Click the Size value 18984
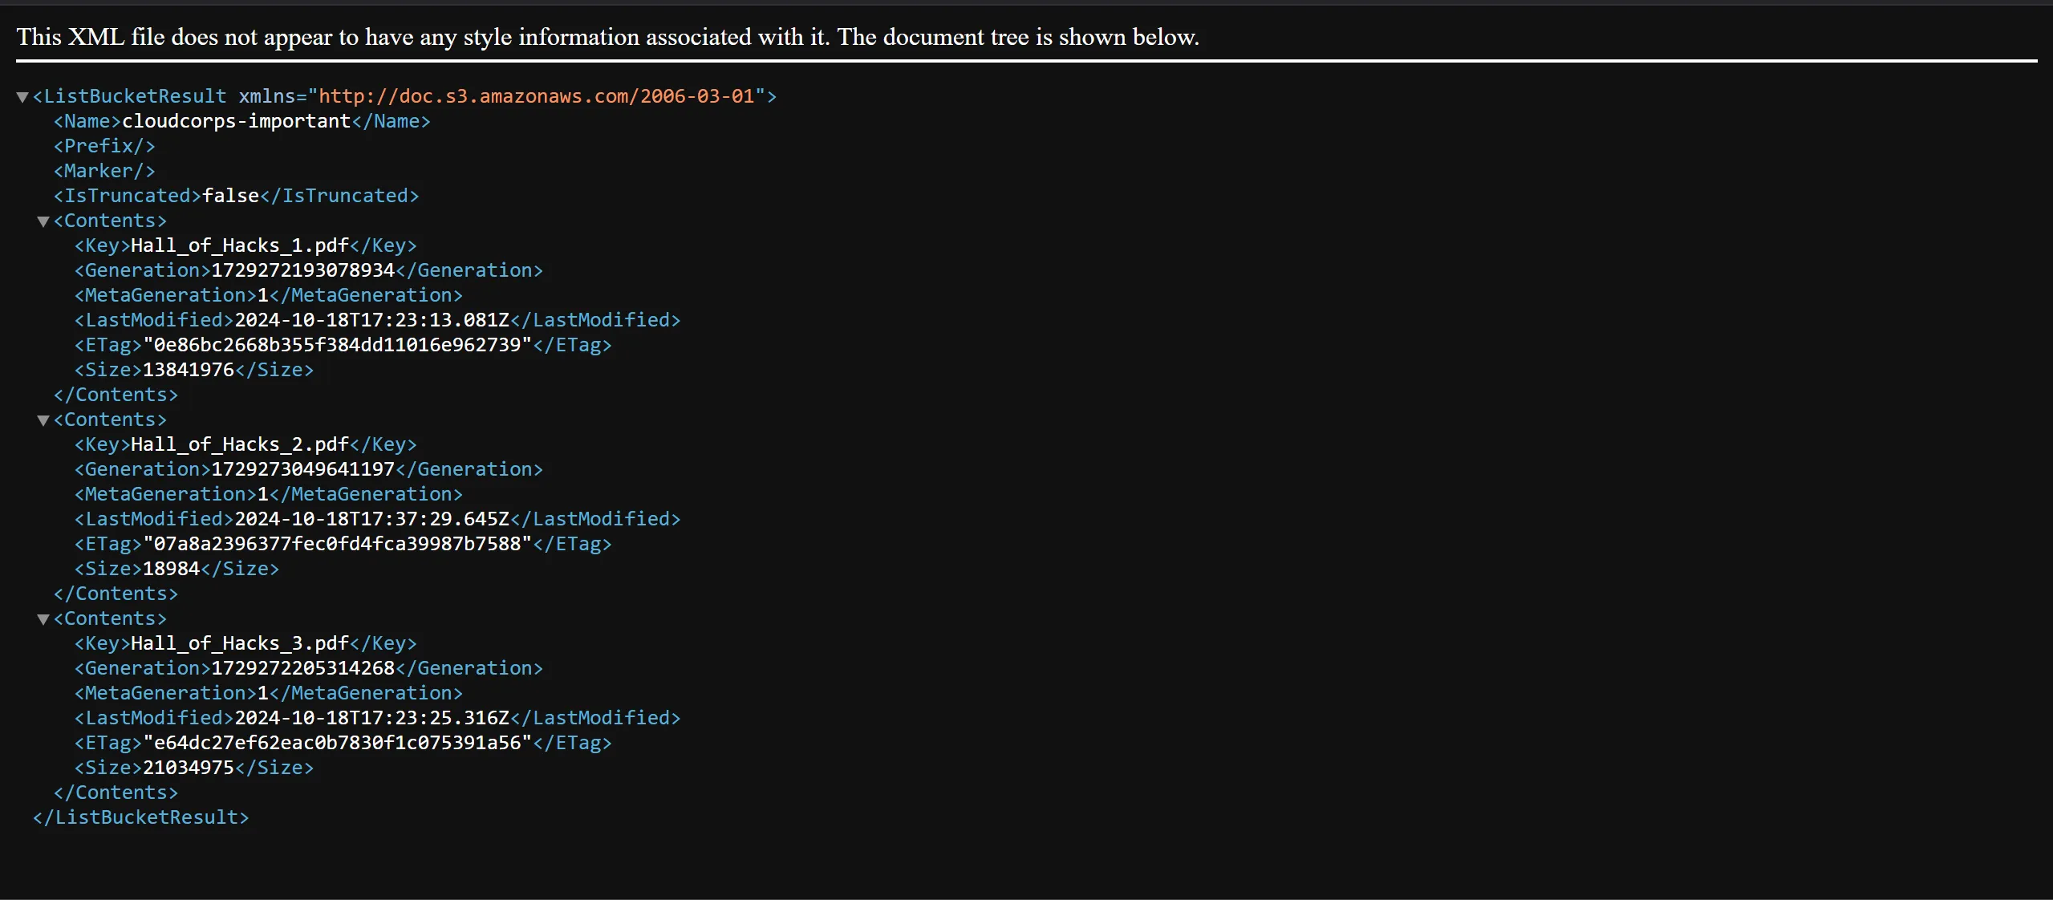Screen dimensions: 2053x900 tap(171, 569)
